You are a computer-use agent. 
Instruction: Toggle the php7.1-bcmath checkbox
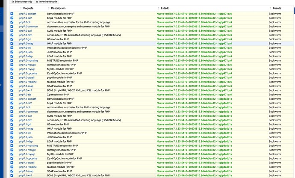tap(12, 99)
